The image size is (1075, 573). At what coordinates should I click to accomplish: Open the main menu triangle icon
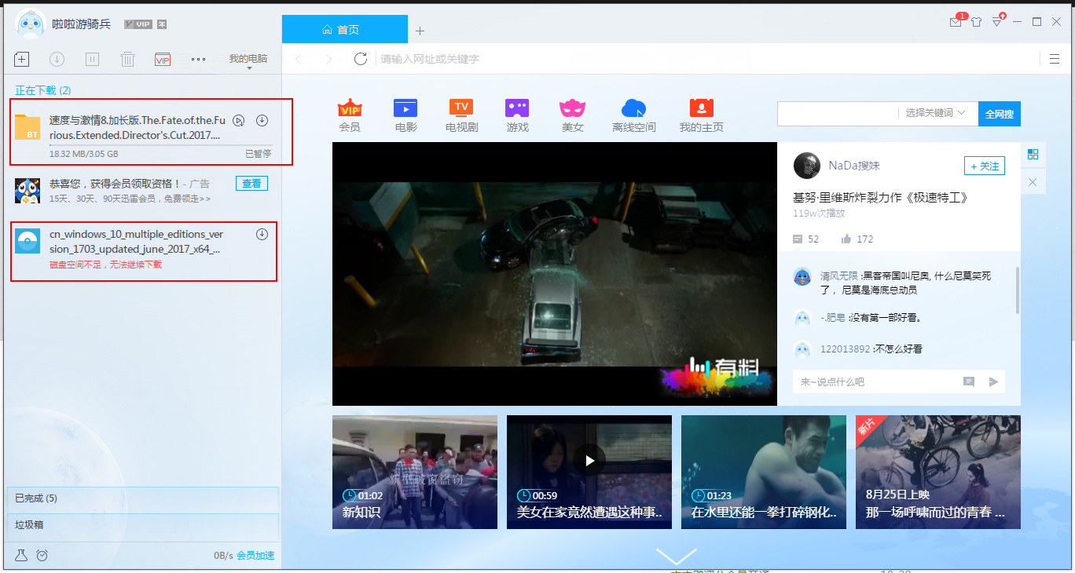(997, 21)
